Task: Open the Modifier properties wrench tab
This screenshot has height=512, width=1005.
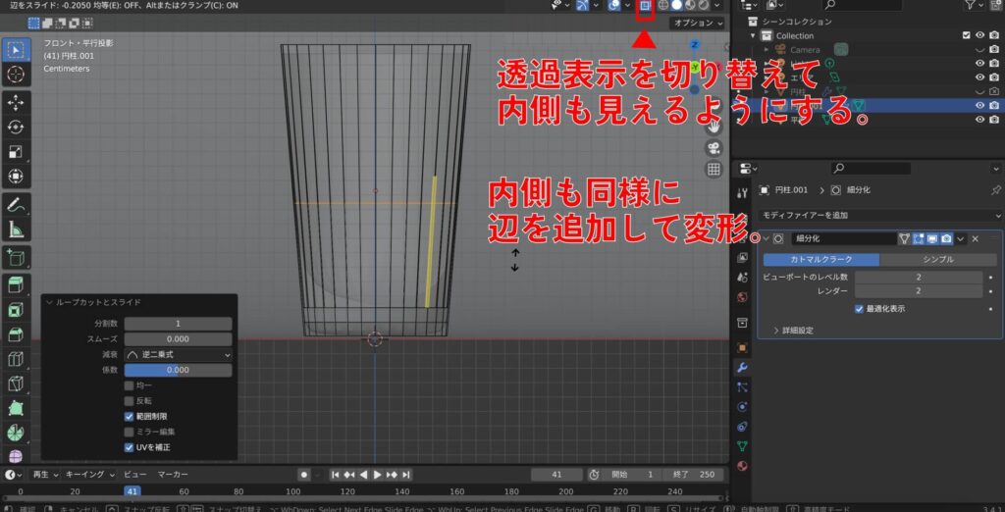Action: (743, 367)
